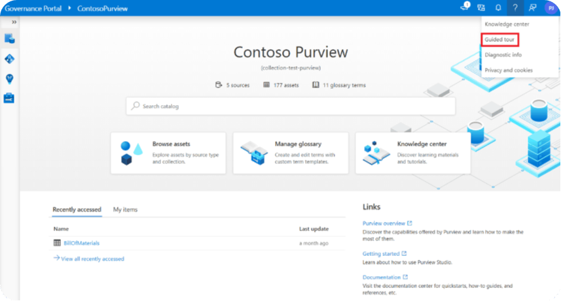Viewport: 561px width, 301px height.
Task: Click the Links section heading
Action: tap(371, 207)
